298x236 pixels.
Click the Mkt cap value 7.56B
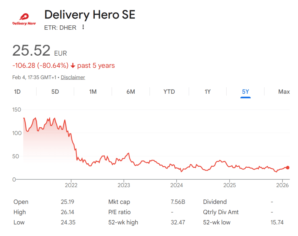[178, 202]
